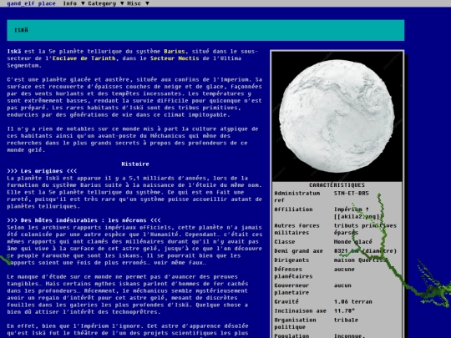
Task: Click the Histoire section heading
Action: pyautogui.click(x=135, y=164)
